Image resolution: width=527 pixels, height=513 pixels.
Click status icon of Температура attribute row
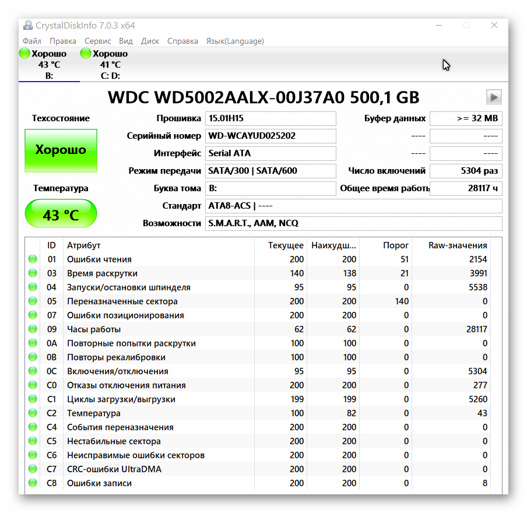(x=33, y=413)
